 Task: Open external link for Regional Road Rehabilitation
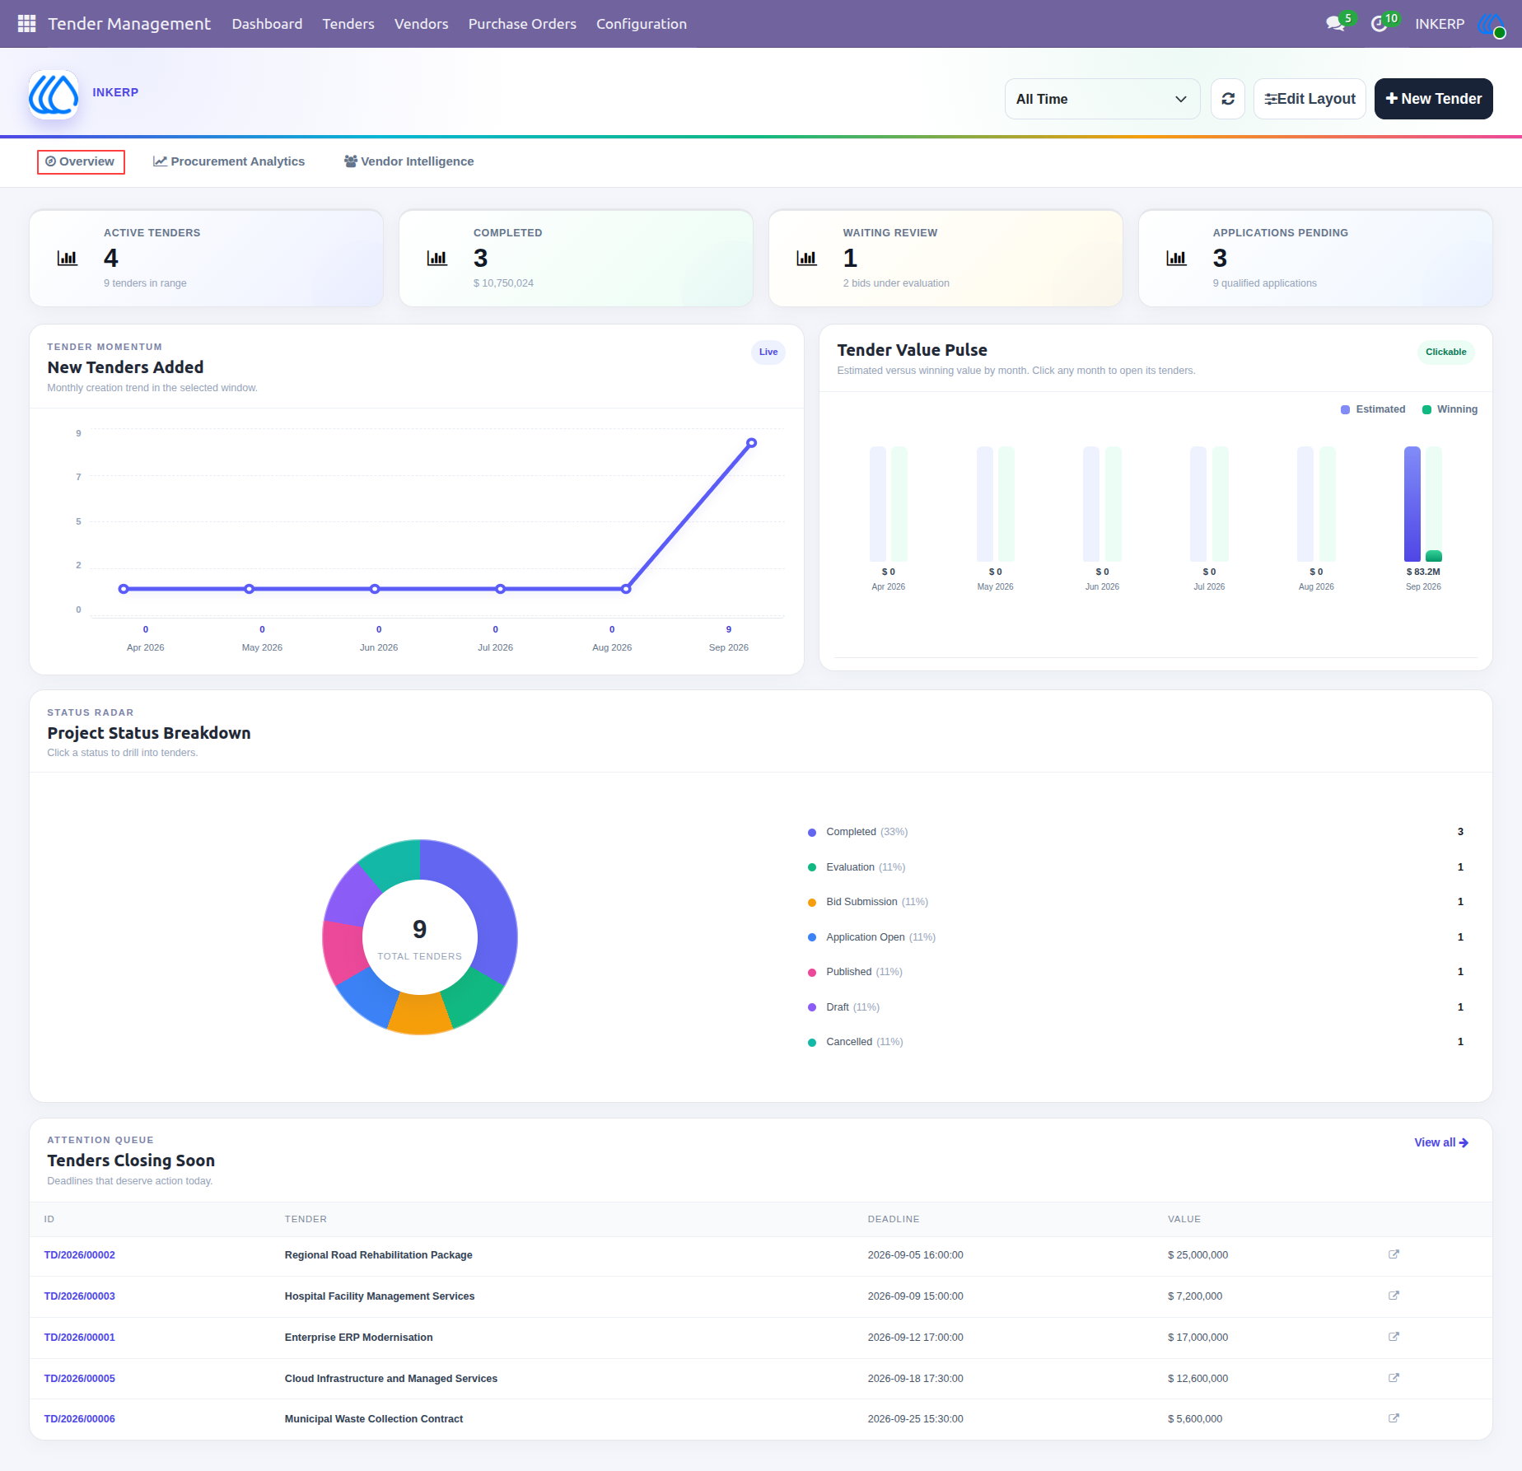click(x=1394, y=1254)
